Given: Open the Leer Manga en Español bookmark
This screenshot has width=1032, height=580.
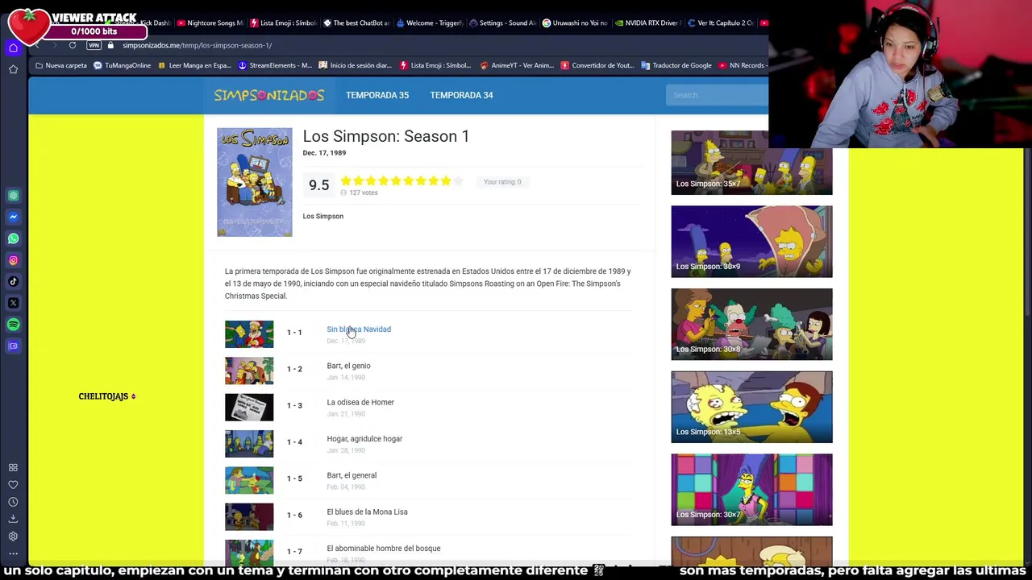Looking at the screenshot, I should point(194,65).
